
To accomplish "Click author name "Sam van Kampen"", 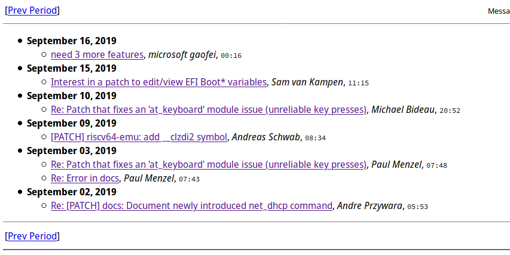I will (x=307, y=82).
